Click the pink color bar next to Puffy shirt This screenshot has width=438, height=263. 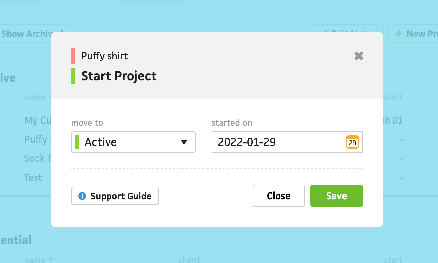pos(73,56)
